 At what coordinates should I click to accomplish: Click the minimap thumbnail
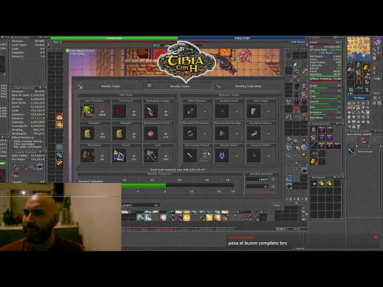pos(358,48)
